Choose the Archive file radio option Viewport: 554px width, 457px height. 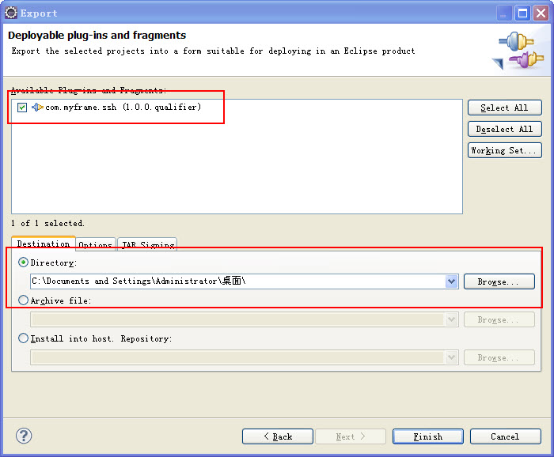point(23,300)
